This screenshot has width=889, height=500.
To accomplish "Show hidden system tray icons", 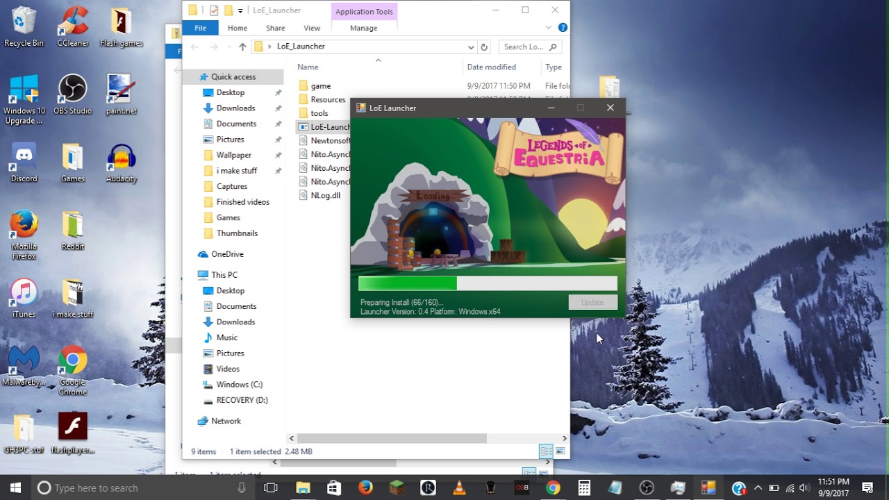I will point(758,488).
